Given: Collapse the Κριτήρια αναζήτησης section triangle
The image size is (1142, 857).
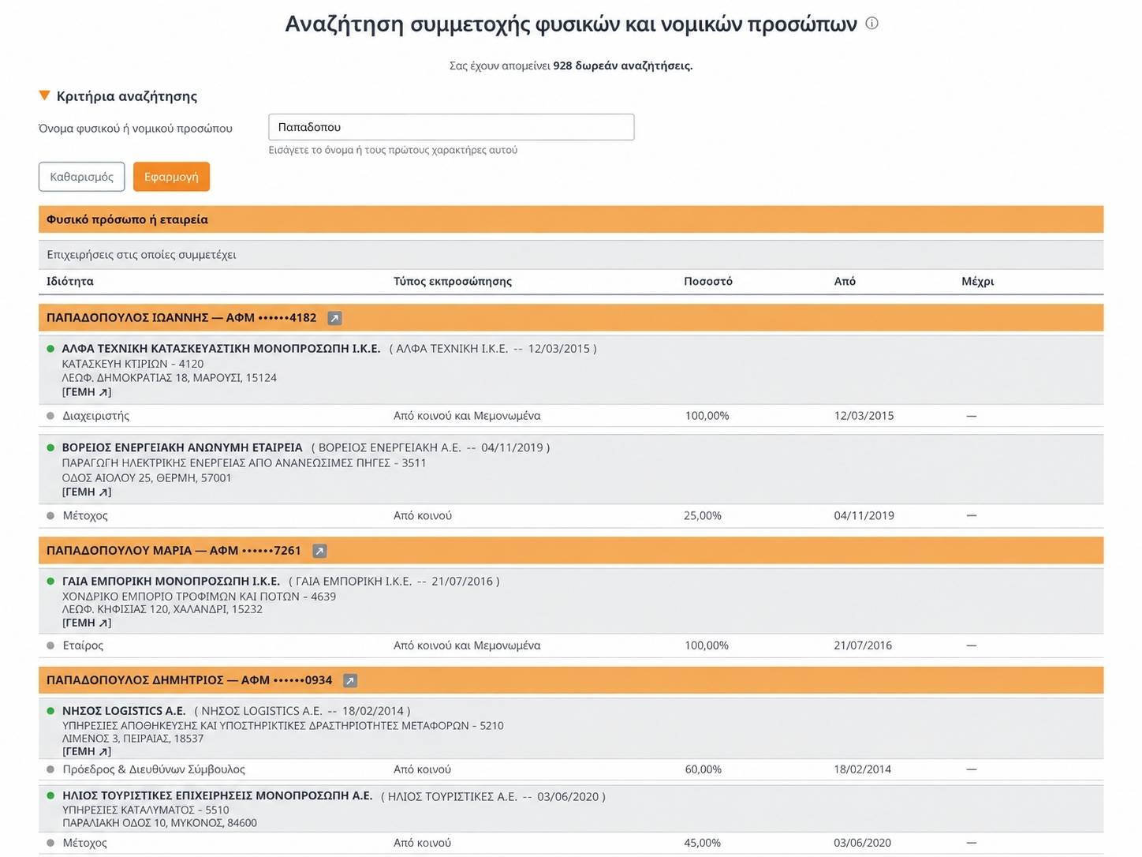Looking at the screenshot, I should click(45, 95).
